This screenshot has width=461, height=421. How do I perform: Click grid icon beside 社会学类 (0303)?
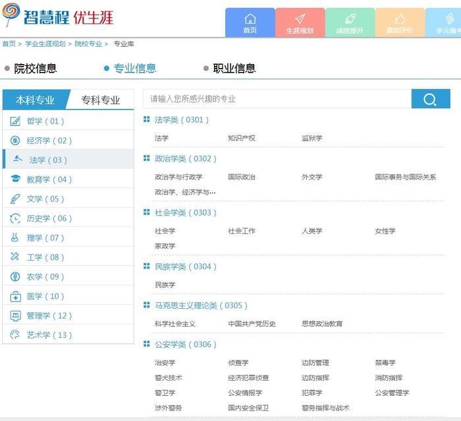(146, 212)
